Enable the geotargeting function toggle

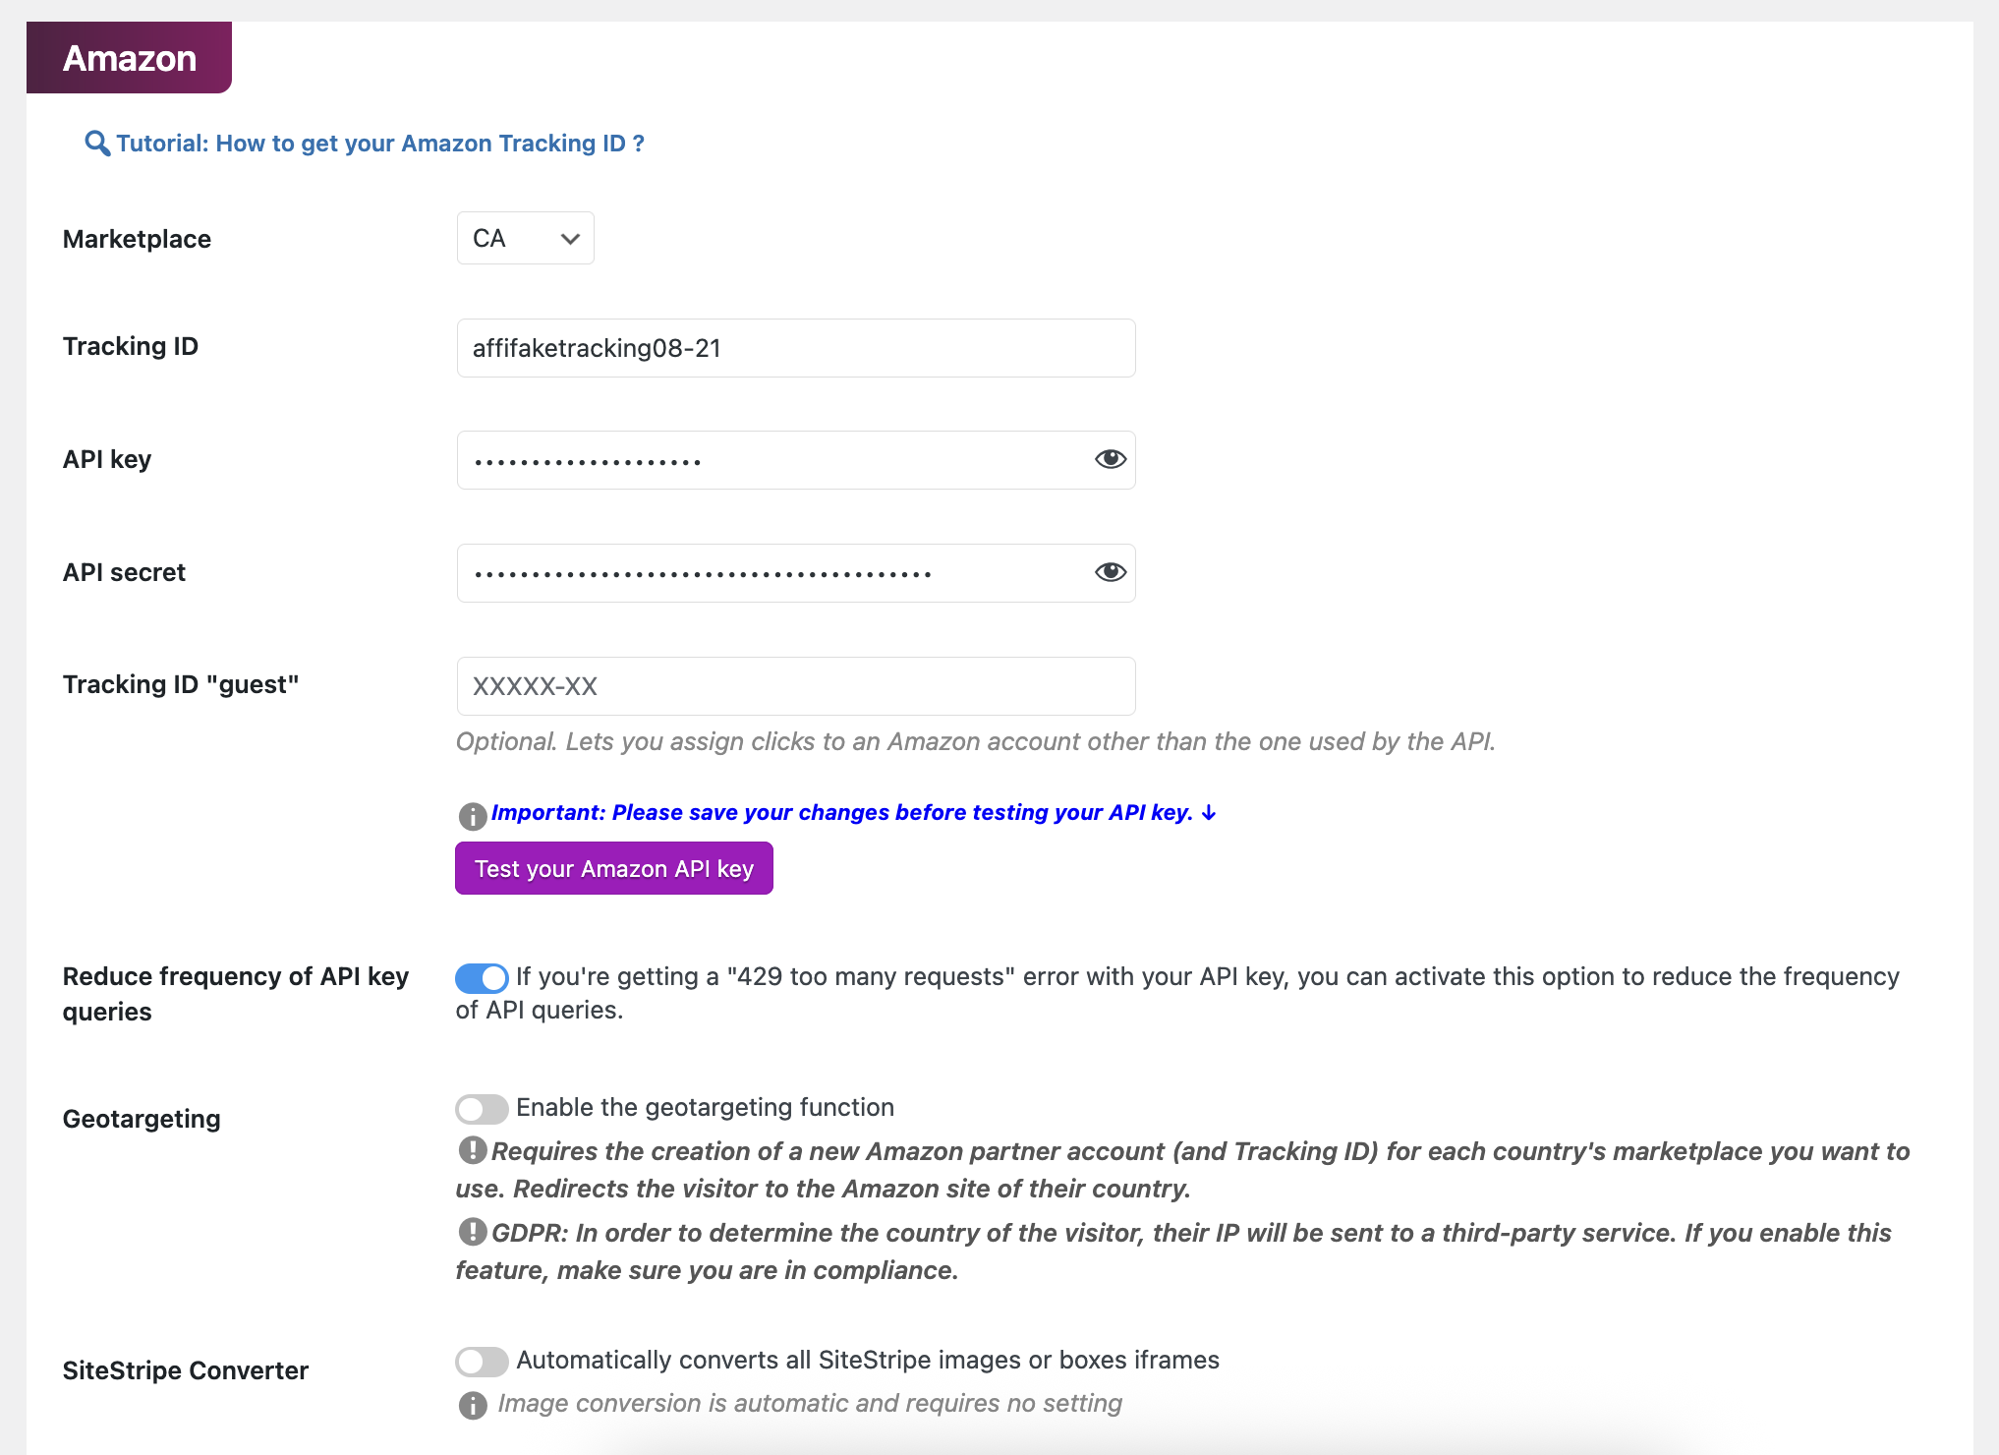point(482,1109)
